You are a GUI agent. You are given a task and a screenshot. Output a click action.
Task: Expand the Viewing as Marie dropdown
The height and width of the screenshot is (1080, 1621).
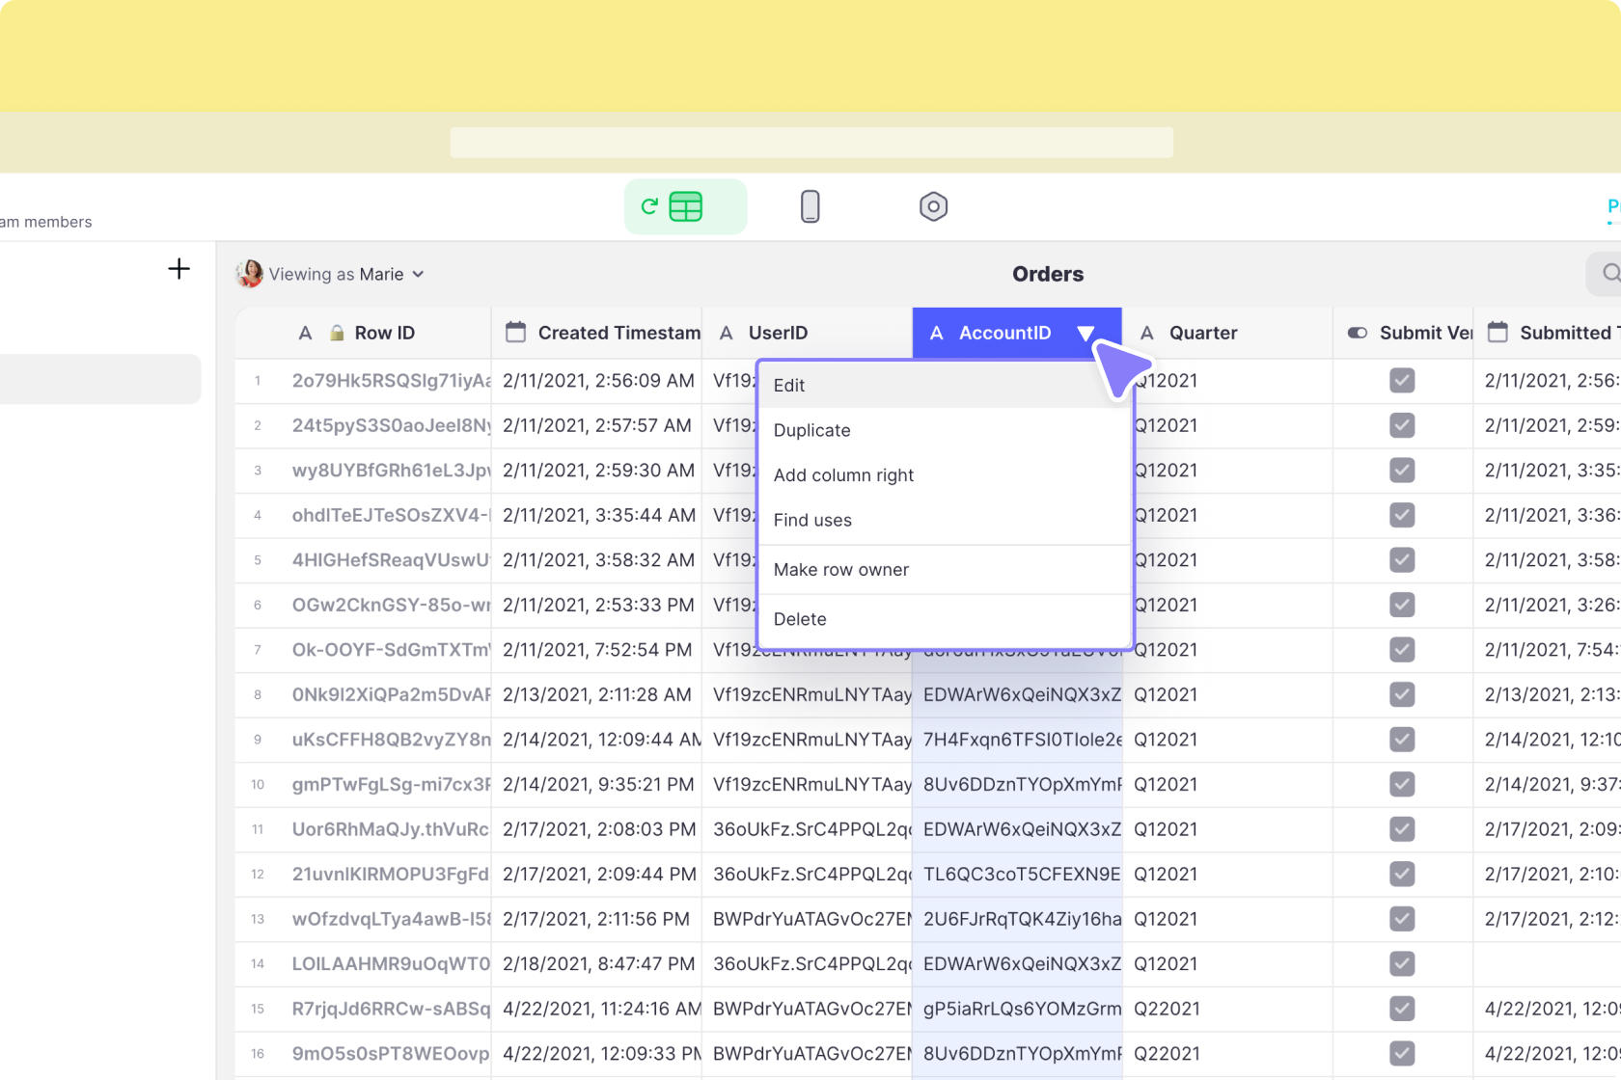click(x=418, y=275)
